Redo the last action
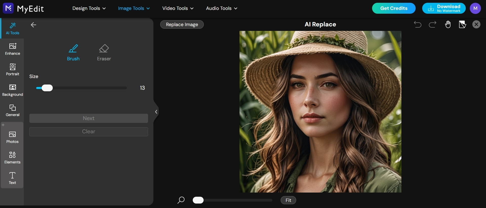This screenshot has width=486, height=208. [433, 24]
